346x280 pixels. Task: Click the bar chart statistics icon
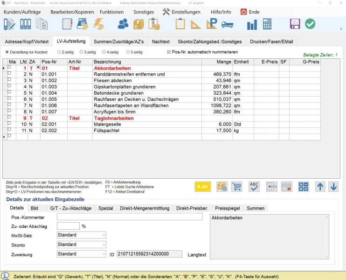(x=252, y=24)
